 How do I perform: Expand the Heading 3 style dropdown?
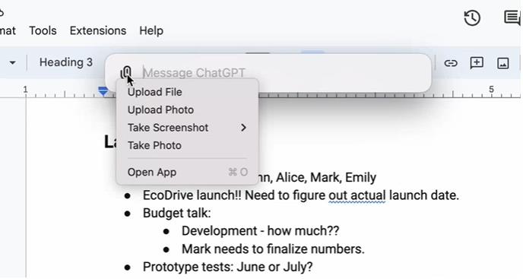(66, 62)
